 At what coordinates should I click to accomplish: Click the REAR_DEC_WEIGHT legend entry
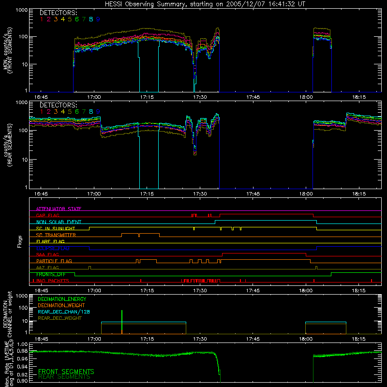[x=60, y=318]
